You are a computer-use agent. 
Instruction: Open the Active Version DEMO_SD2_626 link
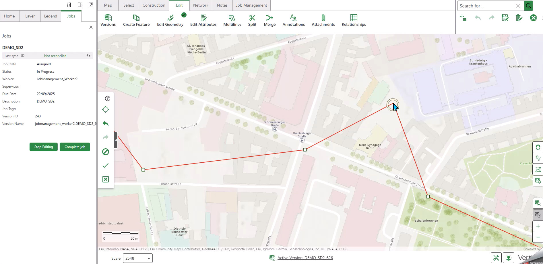(x=305, y=258)
